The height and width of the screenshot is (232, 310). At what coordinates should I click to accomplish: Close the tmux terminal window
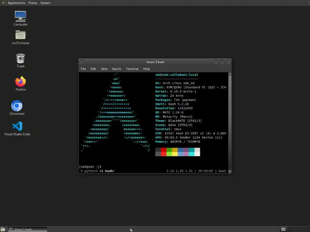point(228,62)
